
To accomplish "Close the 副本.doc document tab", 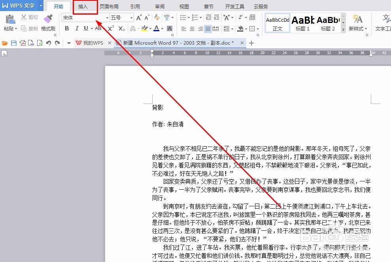I will [x=242, y=43].
